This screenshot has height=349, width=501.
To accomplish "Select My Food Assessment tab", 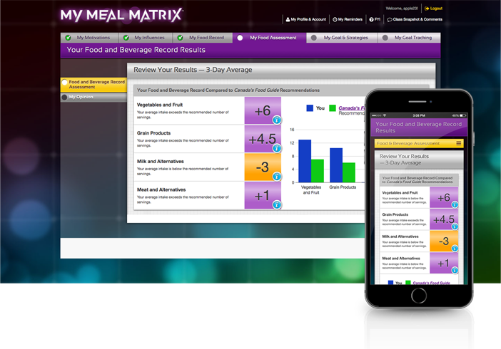I will [x=269, y=38].
